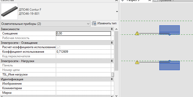Click the ДПО46 Contur F fixture thumbnail
Image resolution: width=193 pixels, height=97 pixels.
(9, 11)
